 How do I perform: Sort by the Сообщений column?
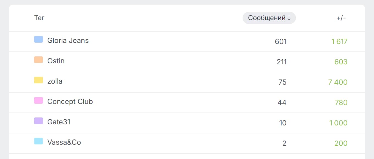(x=269, y=18)
